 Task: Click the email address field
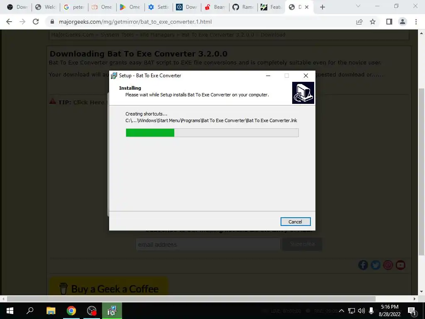click(208, 244)
